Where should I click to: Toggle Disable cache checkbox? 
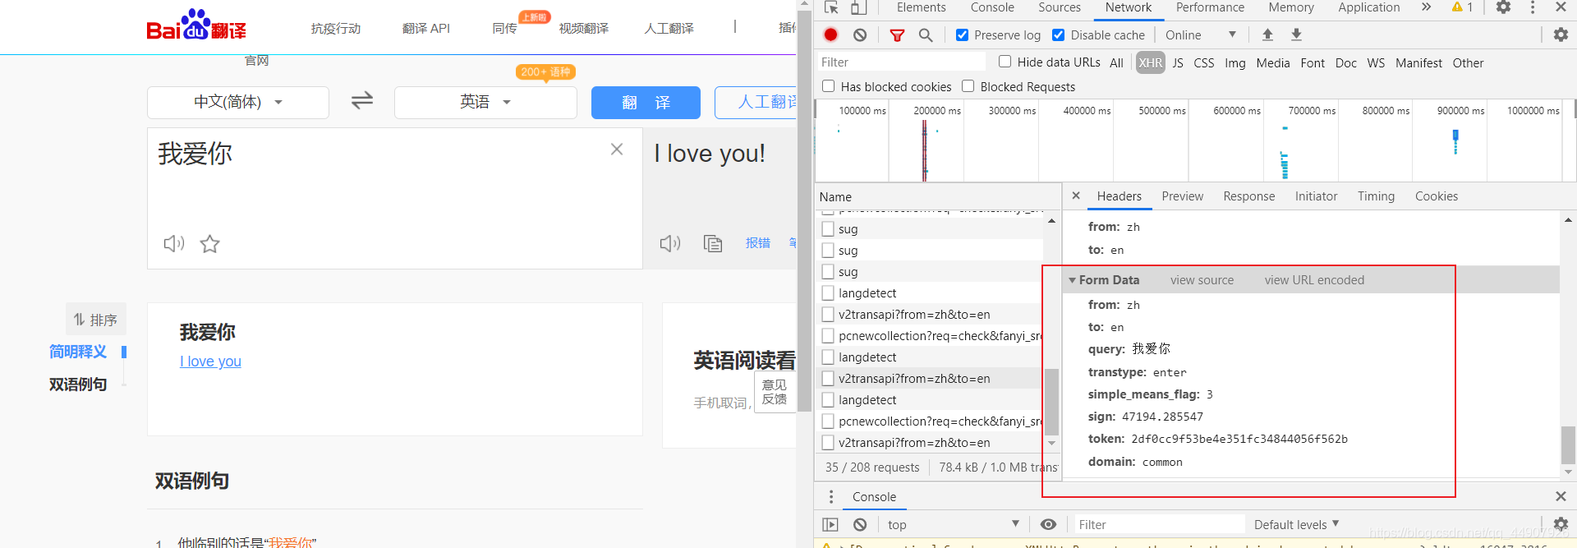pyautogui.click(x=1059, y=35)
